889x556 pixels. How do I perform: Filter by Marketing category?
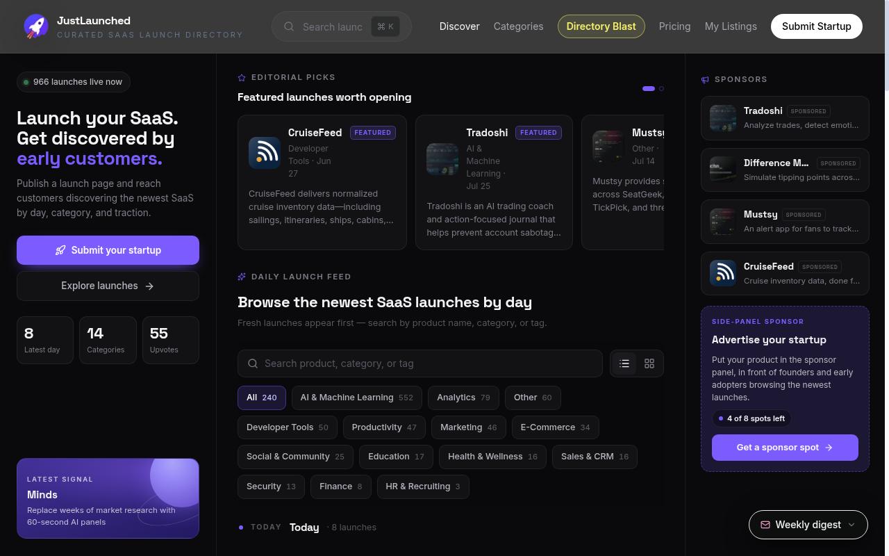tap(469, 427)
